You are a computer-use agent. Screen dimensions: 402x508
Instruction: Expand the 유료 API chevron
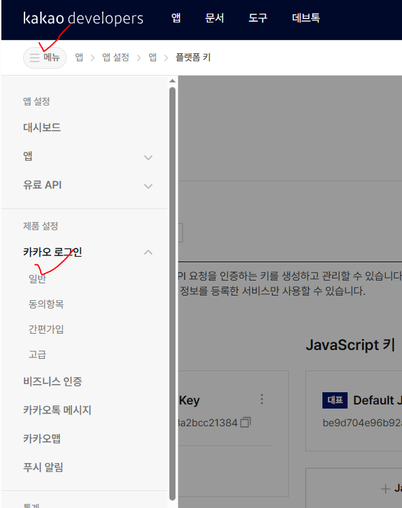[148, 187]
